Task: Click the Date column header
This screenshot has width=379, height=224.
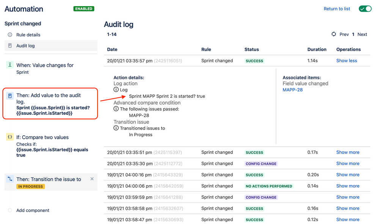Action: coord(112,49)
